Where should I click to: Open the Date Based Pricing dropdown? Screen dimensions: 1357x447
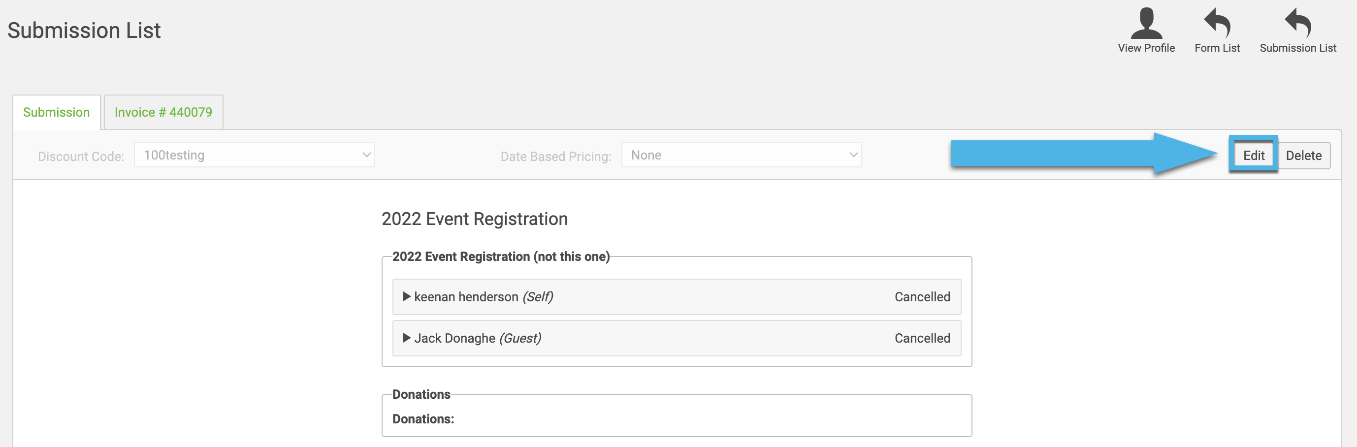(741, 155)
